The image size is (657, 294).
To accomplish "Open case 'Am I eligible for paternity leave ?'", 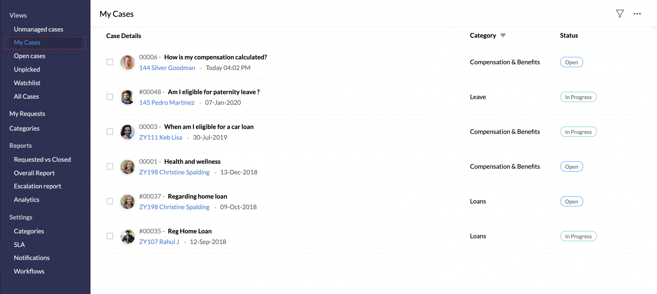I will 214,92.
